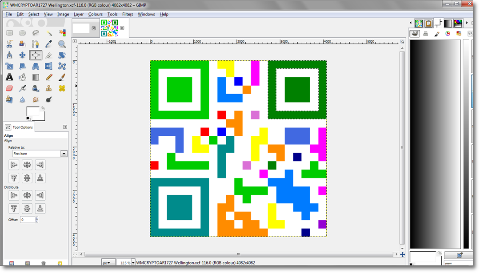The height and width of the screenshot is (273, 480).
Task: Open the Colours menu
Action: 96,14
